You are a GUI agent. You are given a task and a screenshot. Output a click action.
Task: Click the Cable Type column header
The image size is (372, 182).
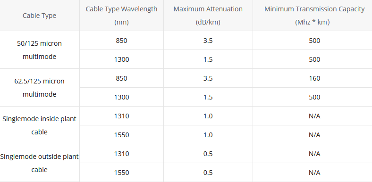[39, 16]
